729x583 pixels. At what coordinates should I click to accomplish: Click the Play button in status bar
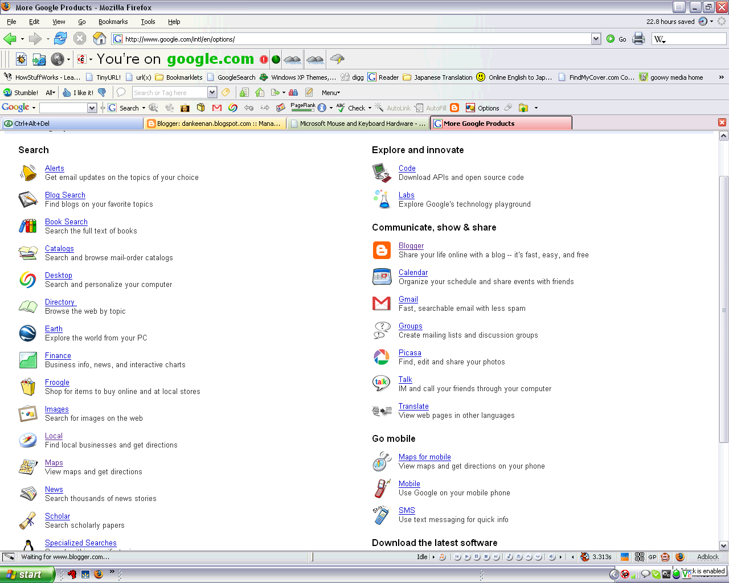click(x=467, y=557)
